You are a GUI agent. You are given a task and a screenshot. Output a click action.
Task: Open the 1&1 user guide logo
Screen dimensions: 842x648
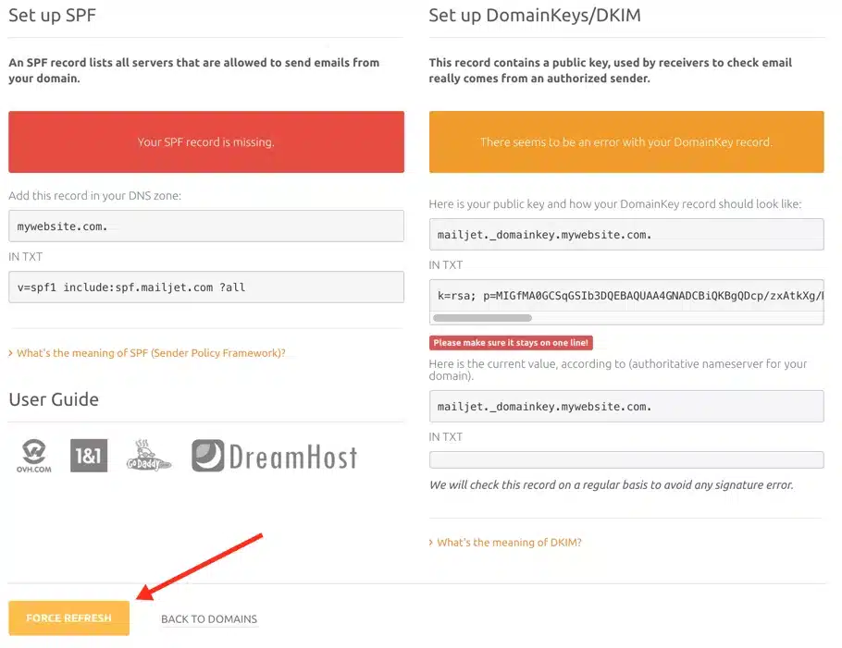tap(89, 456)
